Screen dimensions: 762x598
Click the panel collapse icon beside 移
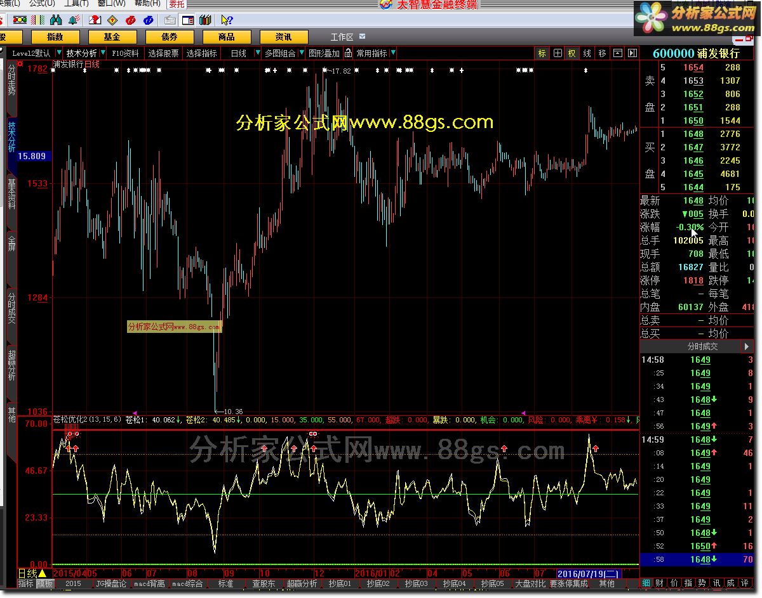pos(617,53)
